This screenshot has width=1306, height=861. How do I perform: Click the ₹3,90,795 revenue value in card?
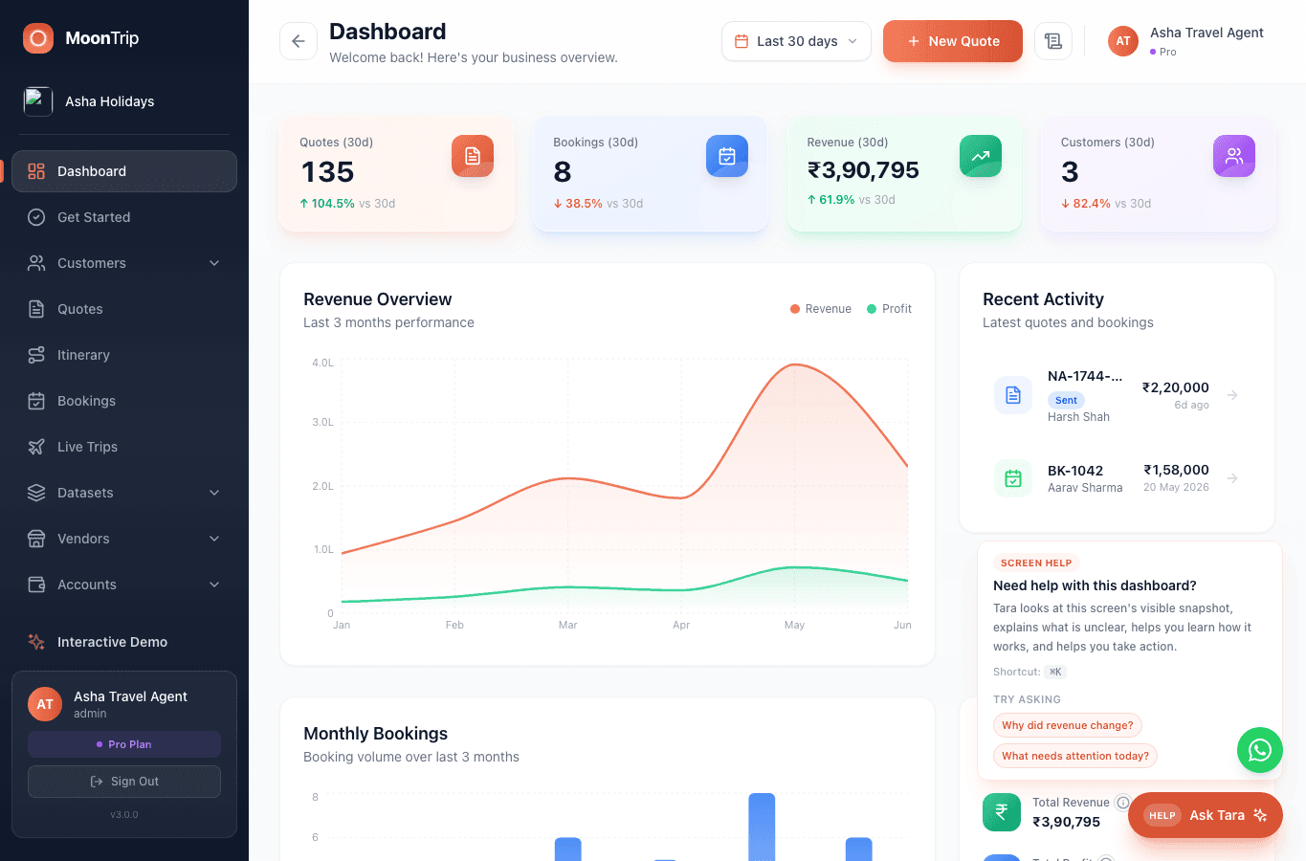pyautogui.click(x=863, y=170)
